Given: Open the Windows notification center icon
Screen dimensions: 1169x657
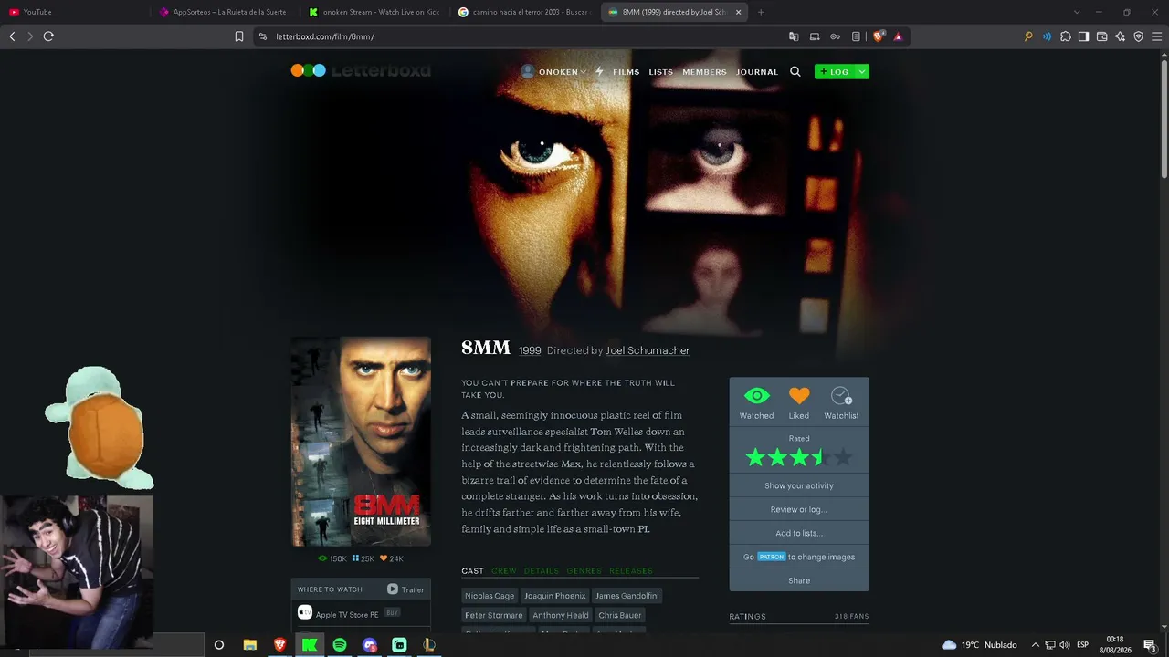Looking at the screenshot, I should 1150,645.
